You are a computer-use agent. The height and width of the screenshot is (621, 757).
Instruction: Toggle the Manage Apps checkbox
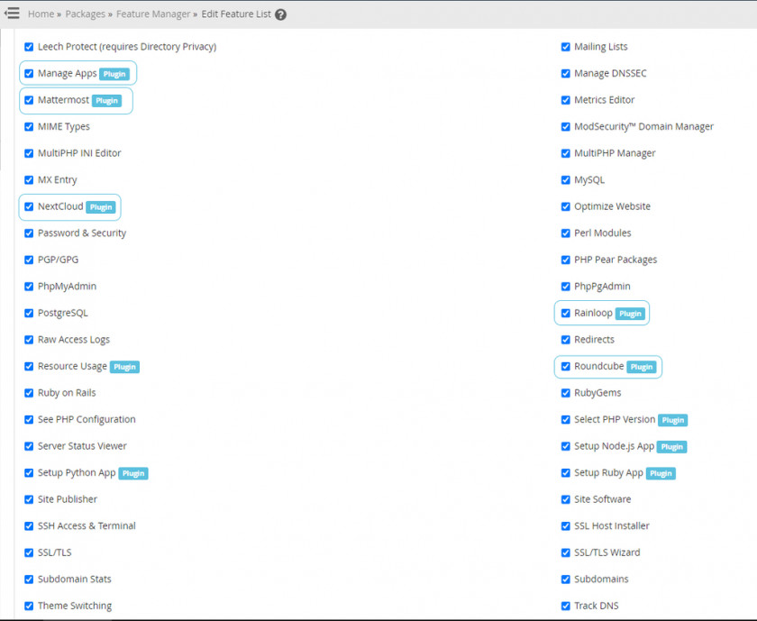tap(29, 73)
